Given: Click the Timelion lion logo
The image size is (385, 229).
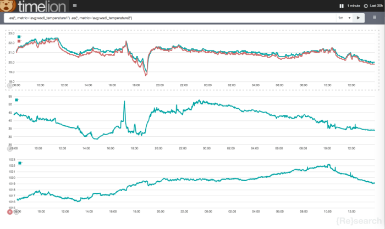Looking at the screenshot, I should [8, 5].
